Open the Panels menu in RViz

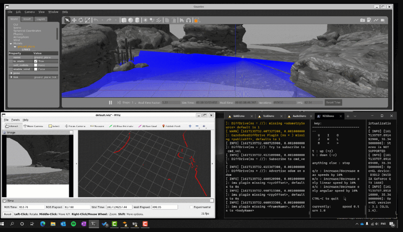(15, 120)
